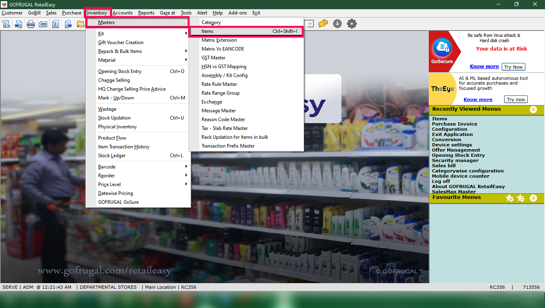This screenshot has width=545, height=308.
Task: Open the Accounts menu
Action: (x=123, y=13)
